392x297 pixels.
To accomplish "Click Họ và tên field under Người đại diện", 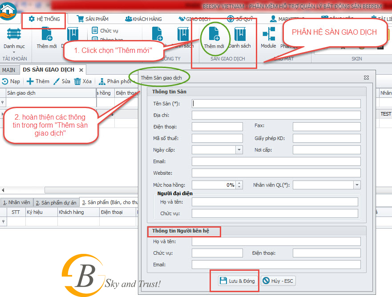I will click(x=275, y=202).
